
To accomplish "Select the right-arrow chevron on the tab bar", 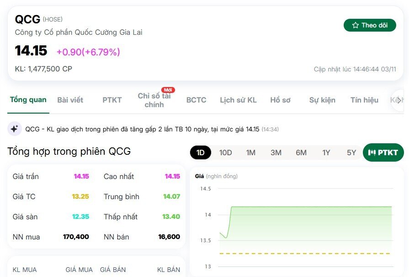I will click(x=398, y=100).
